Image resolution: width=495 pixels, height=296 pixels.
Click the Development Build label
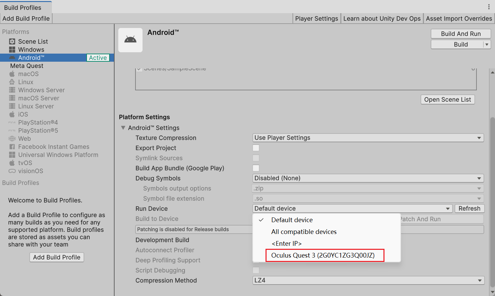coord(162,240)
